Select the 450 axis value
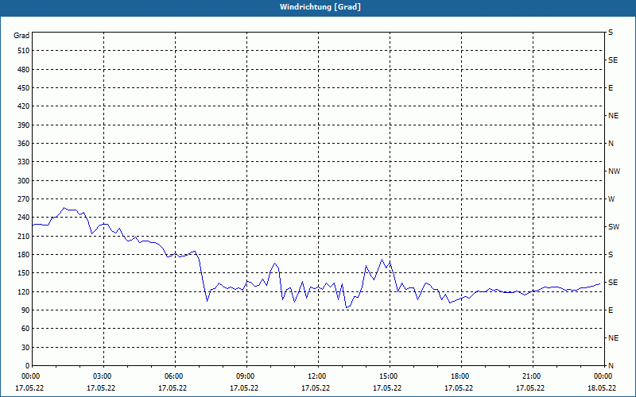 tap(24, 88)
